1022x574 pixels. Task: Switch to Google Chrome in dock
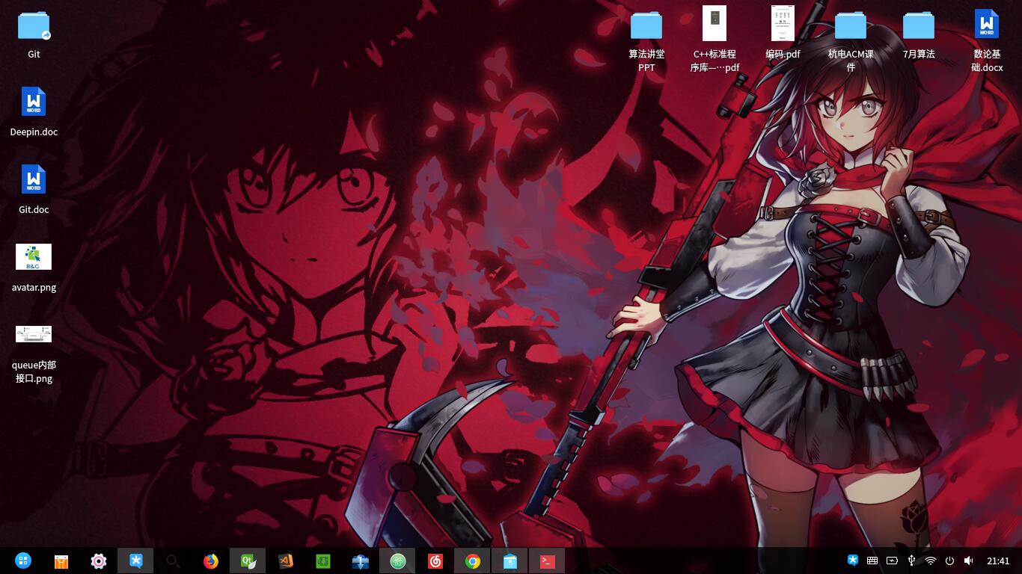point(473,561)
